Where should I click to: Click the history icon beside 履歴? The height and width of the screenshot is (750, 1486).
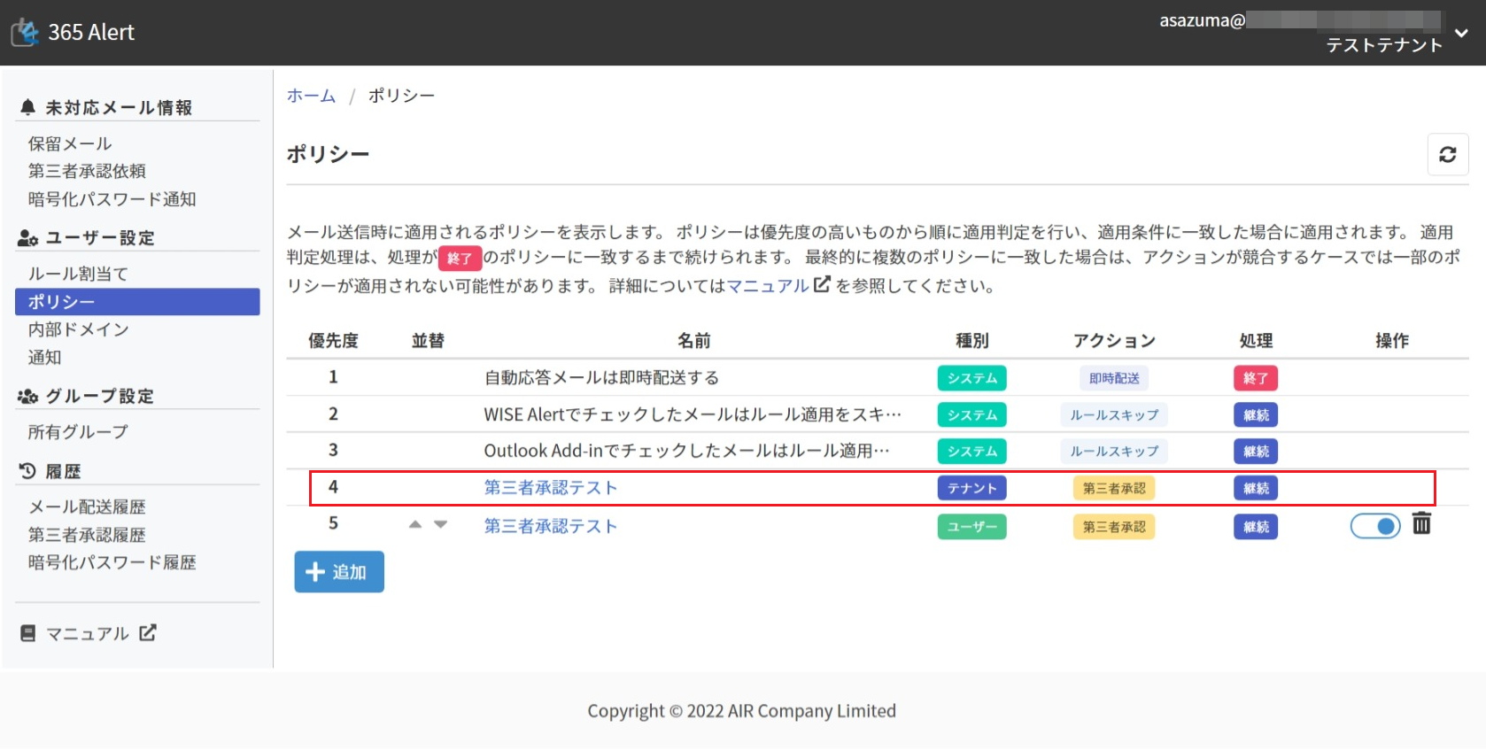27,471
